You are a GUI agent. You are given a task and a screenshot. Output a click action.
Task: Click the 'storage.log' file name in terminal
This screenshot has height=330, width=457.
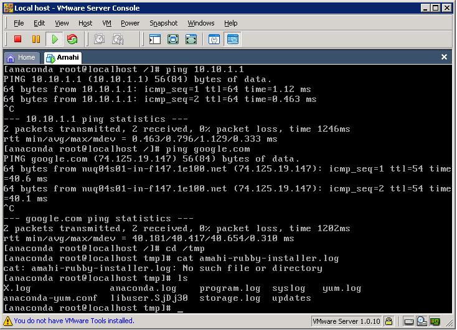click(230, 298)
